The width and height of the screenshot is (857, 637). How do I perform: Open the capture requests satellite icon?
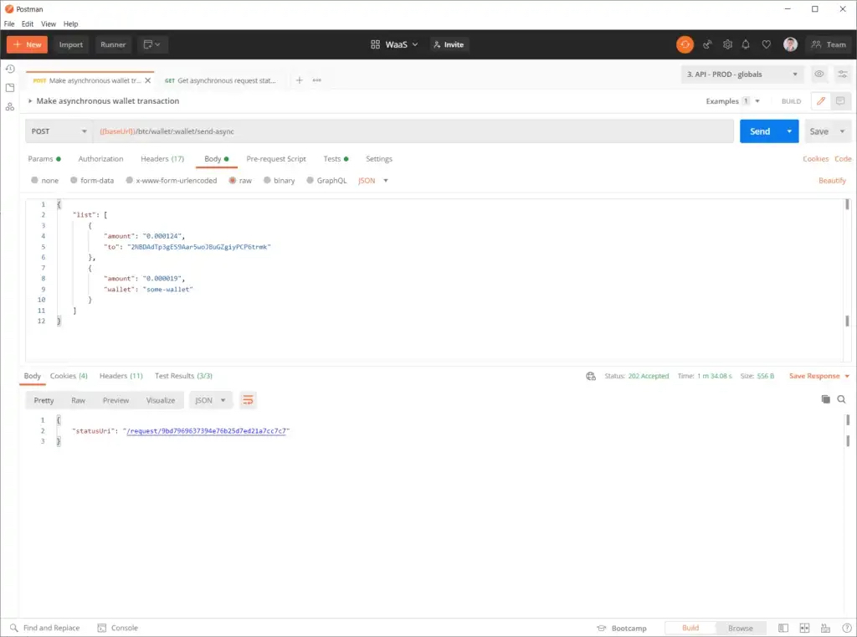pos(707,44)
